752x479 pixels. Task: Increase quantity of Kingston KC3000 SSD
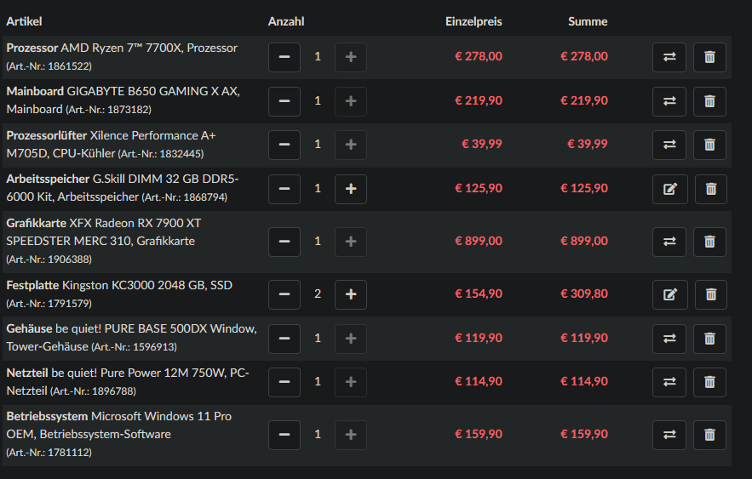point(351,294)
